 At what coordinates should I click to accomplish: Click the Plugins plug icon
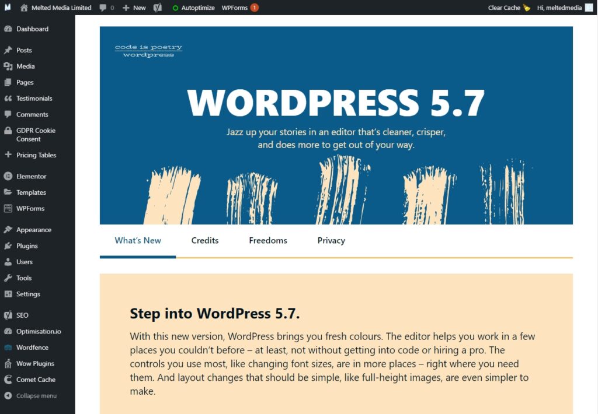(x=8, y=245)
